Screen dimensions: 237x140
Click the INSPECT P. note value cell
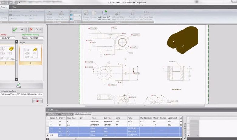pyautogui.click(x=133, y=135)
